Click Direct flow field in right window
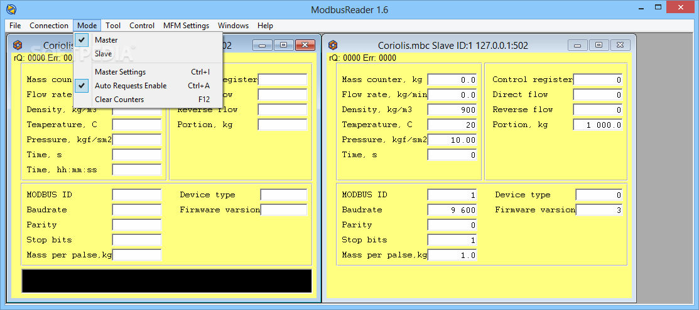699x310 pixels. (x=598, y=95)
